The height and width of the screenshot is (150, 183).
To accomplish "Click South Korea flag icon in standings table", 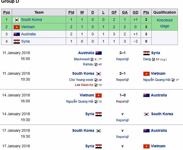I will (x=17, y=20).
